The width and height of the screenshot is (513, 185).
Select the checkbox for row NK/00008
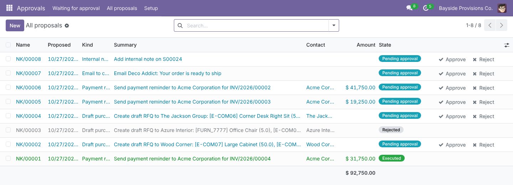tap(8, 59)
